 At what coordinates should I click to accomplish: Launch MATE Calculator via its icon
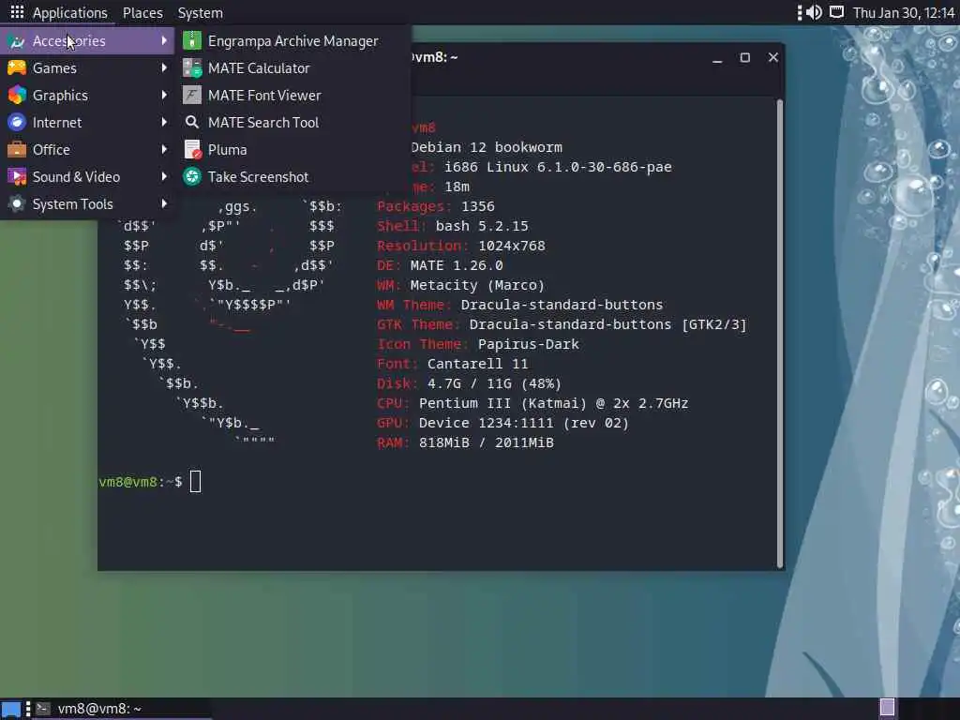point(191,67)
